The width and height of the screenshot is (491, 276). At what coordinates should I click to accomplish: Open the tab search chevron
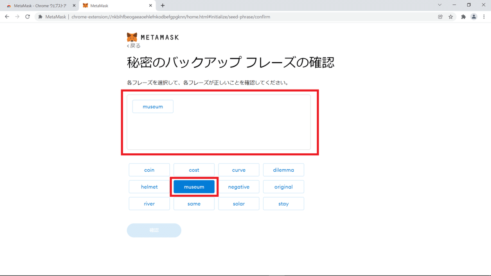440,5
